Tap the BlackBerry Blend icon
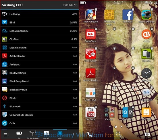Screen dimensions: 158x140 [5, 81]
